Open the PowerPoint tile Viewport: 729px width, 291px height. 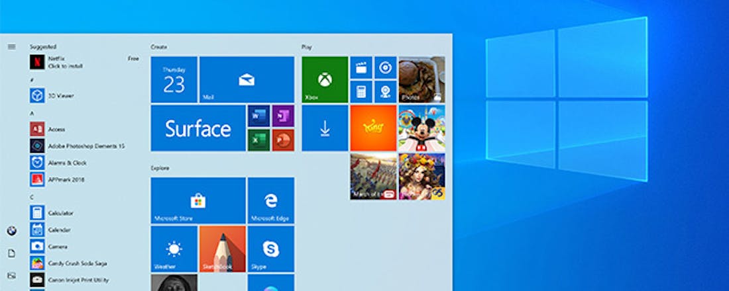click(283, 140)
